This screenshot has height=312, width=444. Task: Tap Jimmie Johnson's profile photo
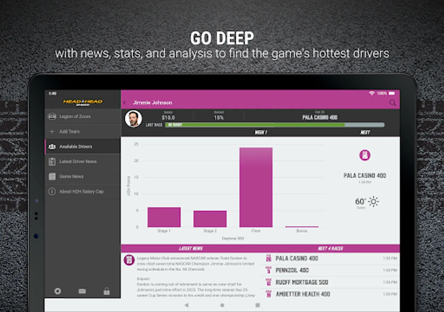(133, 119)
